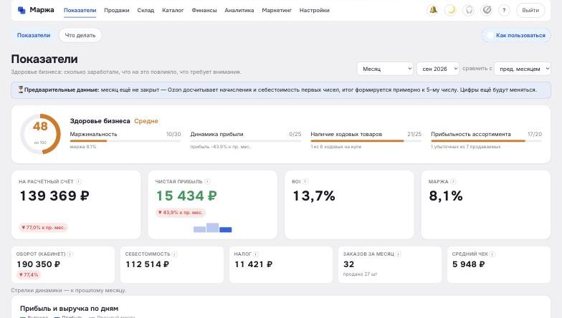Click 1 убыточных из 7 продаваемых text
Viewport: 562px width, 318px height.
coord(466,147)
